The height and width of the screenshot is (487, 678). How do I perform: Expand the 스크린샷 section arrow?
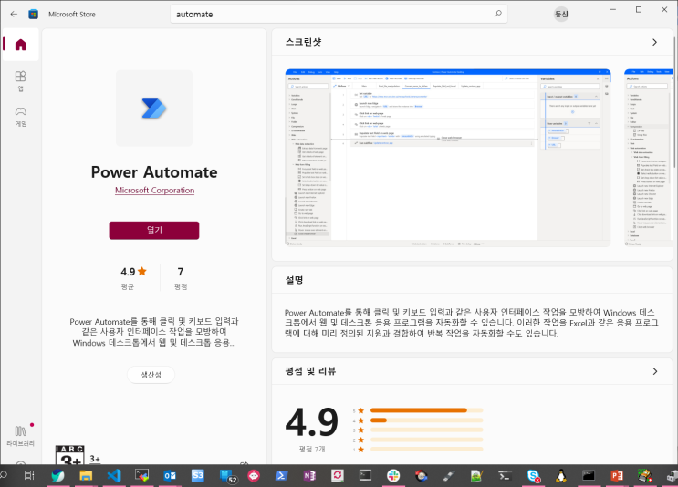[x=654, y=42]
